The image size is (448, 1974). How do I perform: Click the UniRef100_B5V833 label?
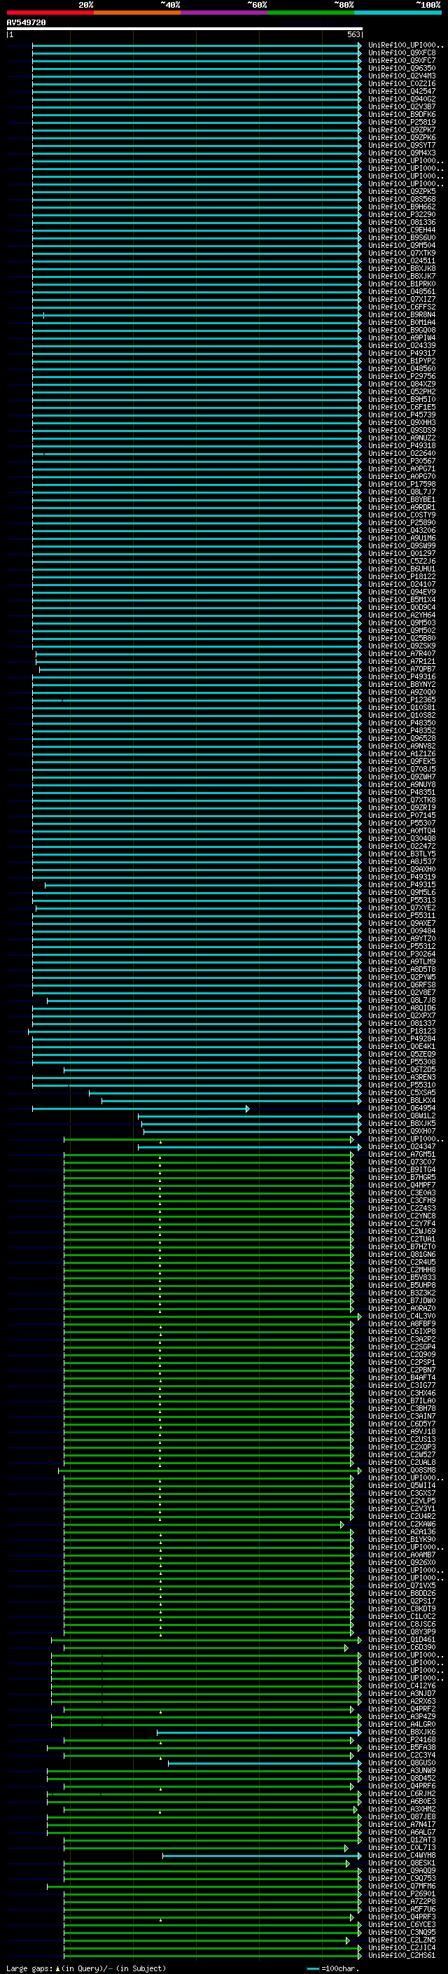click(x=402, y=1278)
